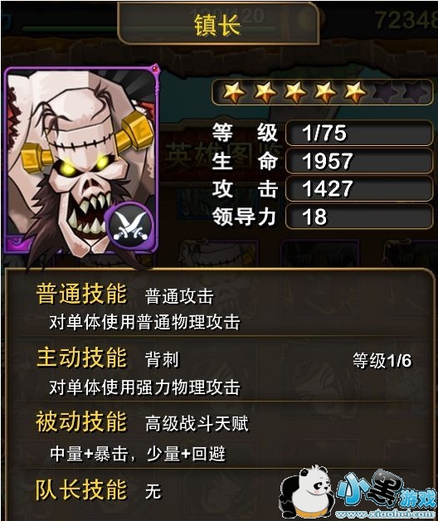Tap the crossed daggers class icon

click(130, 224)
